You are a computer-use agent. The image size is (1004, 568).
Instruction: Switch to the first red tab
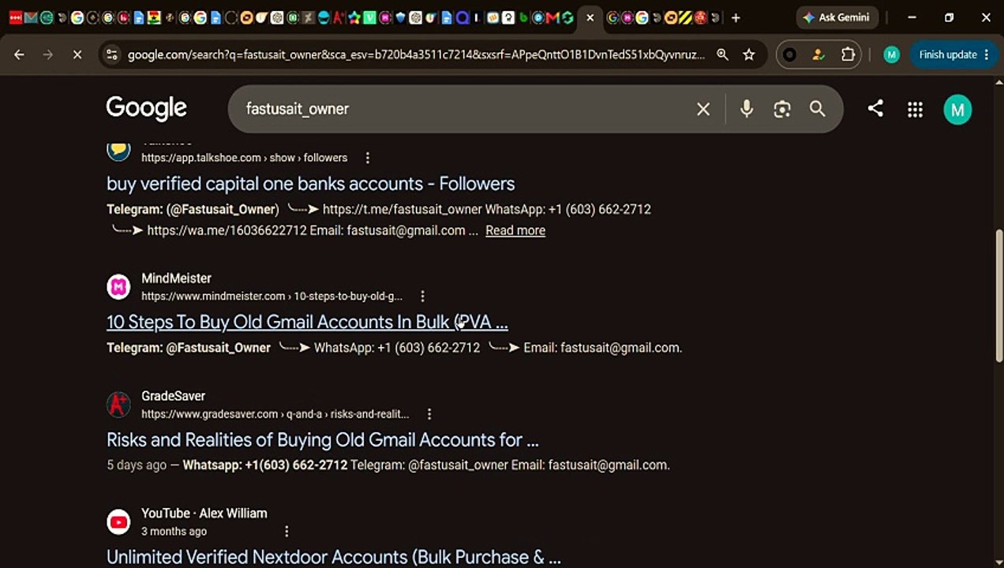(16, 17)
